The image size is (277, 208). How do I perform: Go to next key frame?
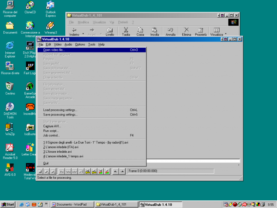point(94,171)
